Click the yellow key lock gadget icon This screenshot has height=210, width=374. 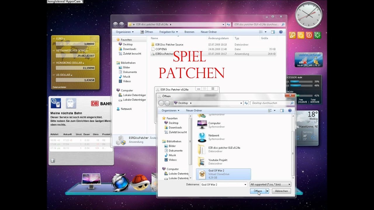(x=292, y=35)
